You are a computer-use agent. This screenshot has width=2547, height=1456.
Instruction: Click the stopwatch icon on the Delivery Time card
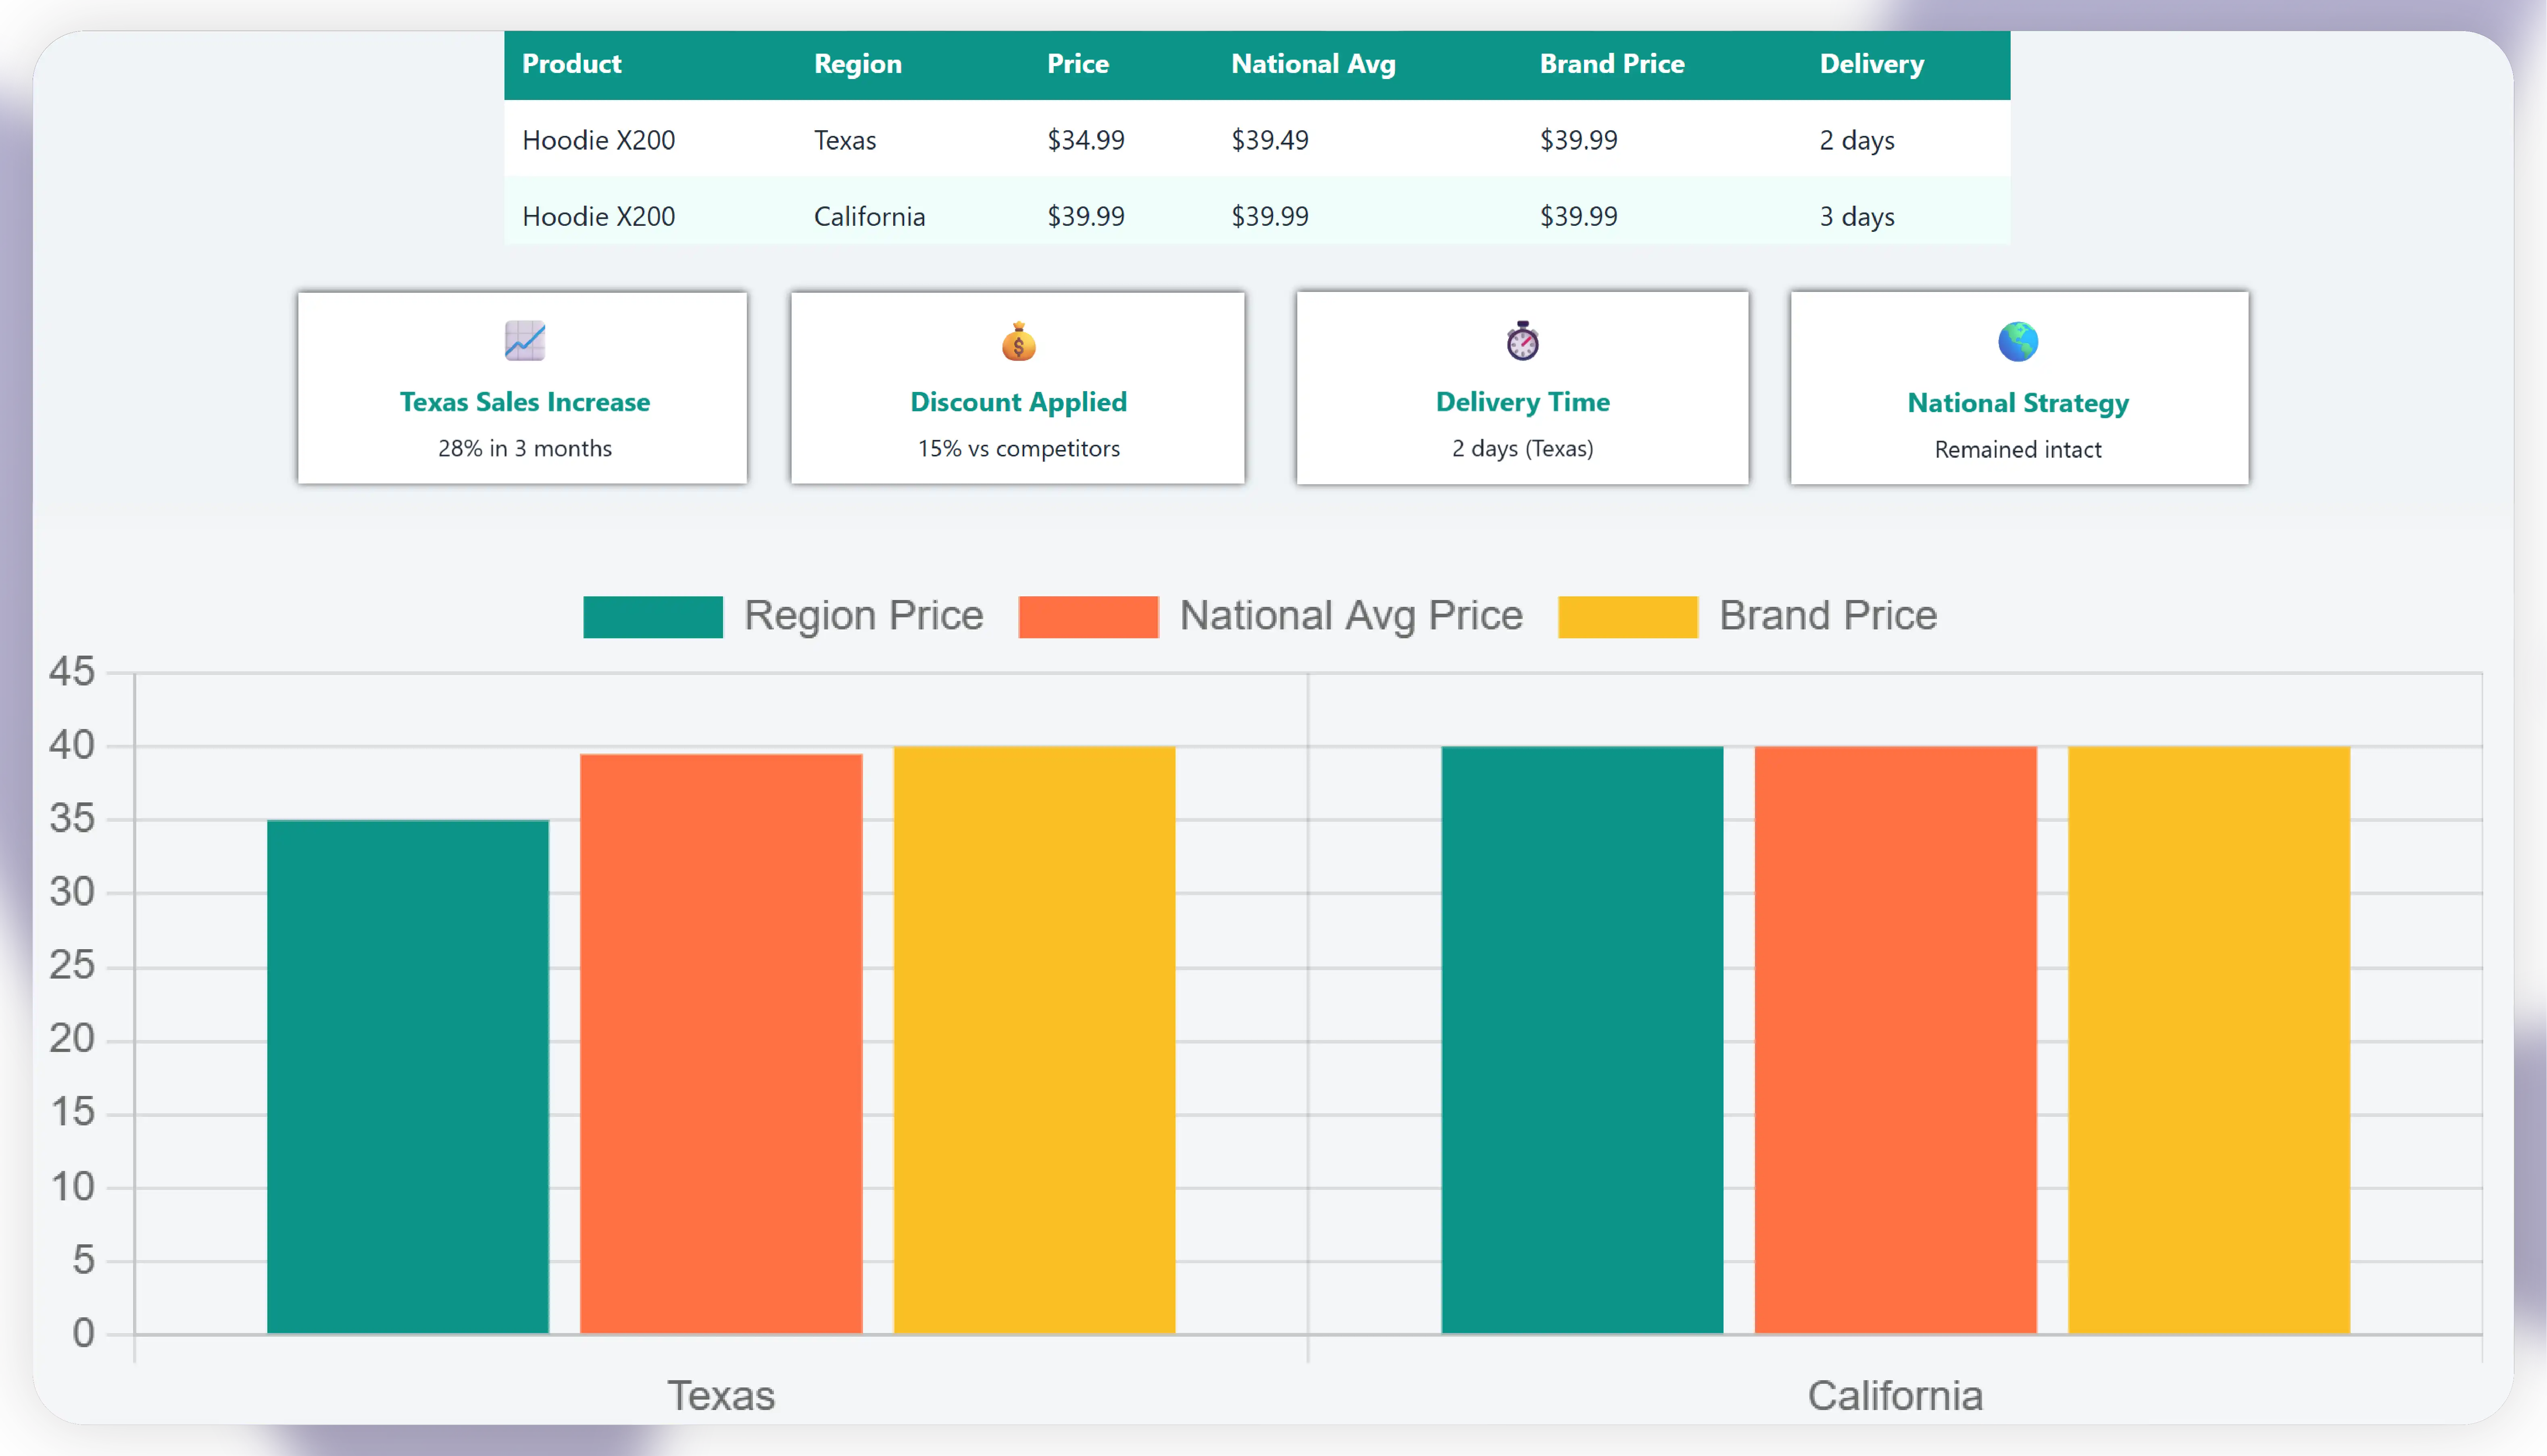[x=1522, y=341]
